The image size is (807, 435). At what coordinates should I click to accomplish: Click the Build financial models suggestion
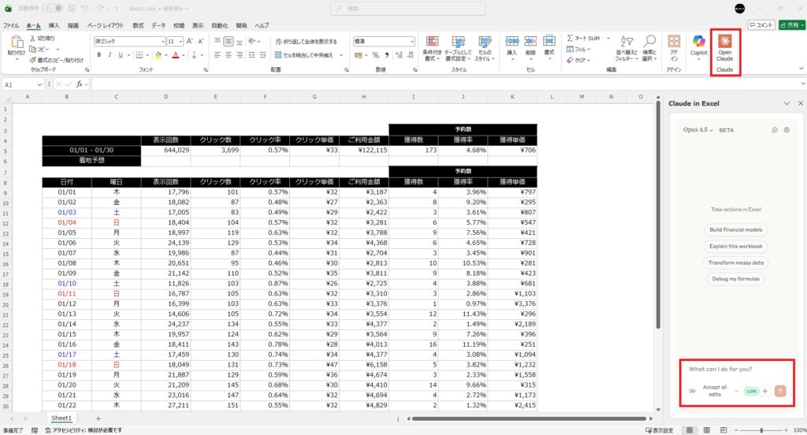pyautogui.click(x=735, y=229)
